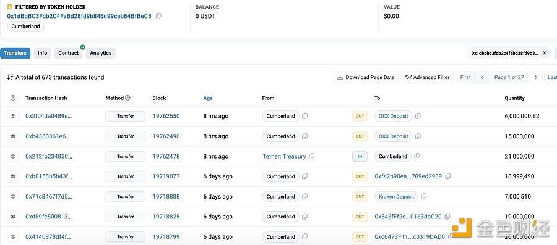Go to the next page with right chevron
This screenshot has height=245, width=557.
click(536, 77)
